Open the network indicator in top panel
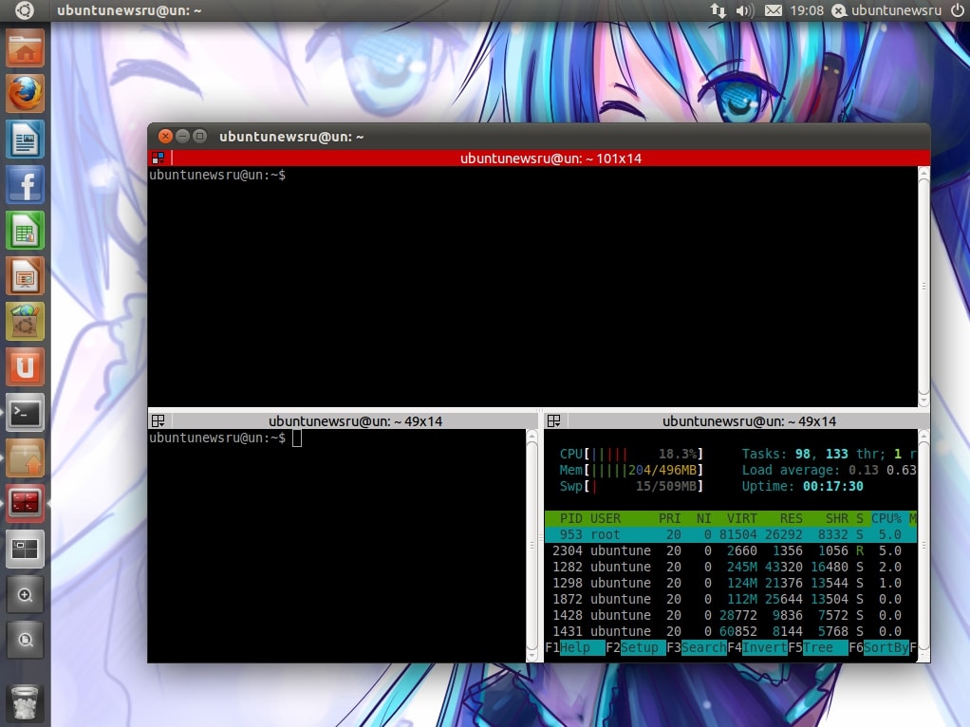The width and height of the screenshot is (970, 727). [718, 10]
